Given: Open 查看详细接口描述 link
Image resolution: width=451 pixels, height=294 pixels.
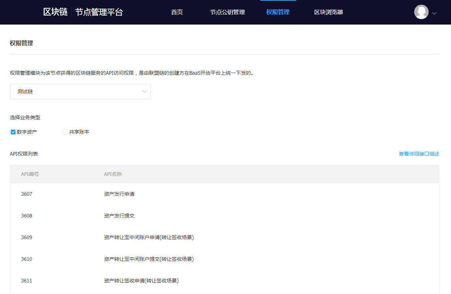Looking at the screenshot, I should (419, 154).
